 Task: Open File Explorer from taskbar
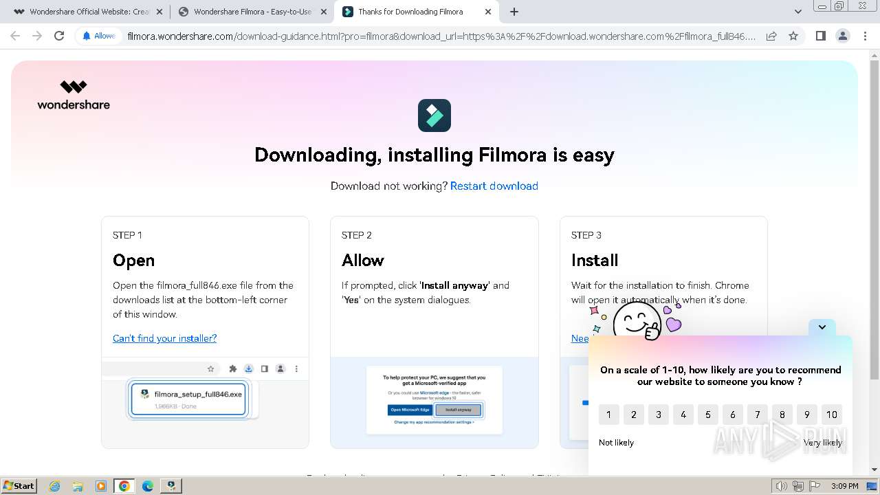(x=78, y=486)
